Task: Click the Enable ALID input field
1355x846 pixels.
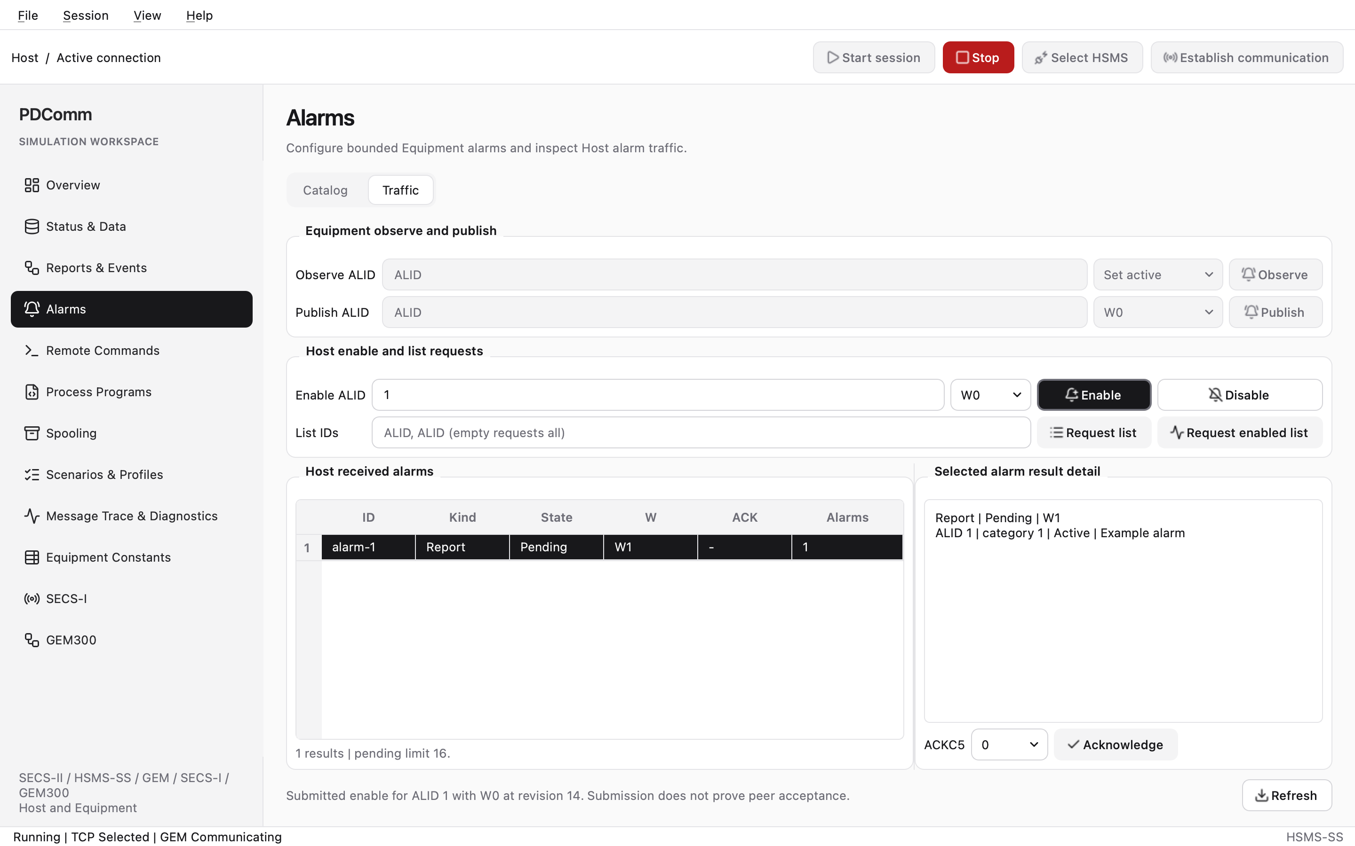Action: tap(658, 395)
